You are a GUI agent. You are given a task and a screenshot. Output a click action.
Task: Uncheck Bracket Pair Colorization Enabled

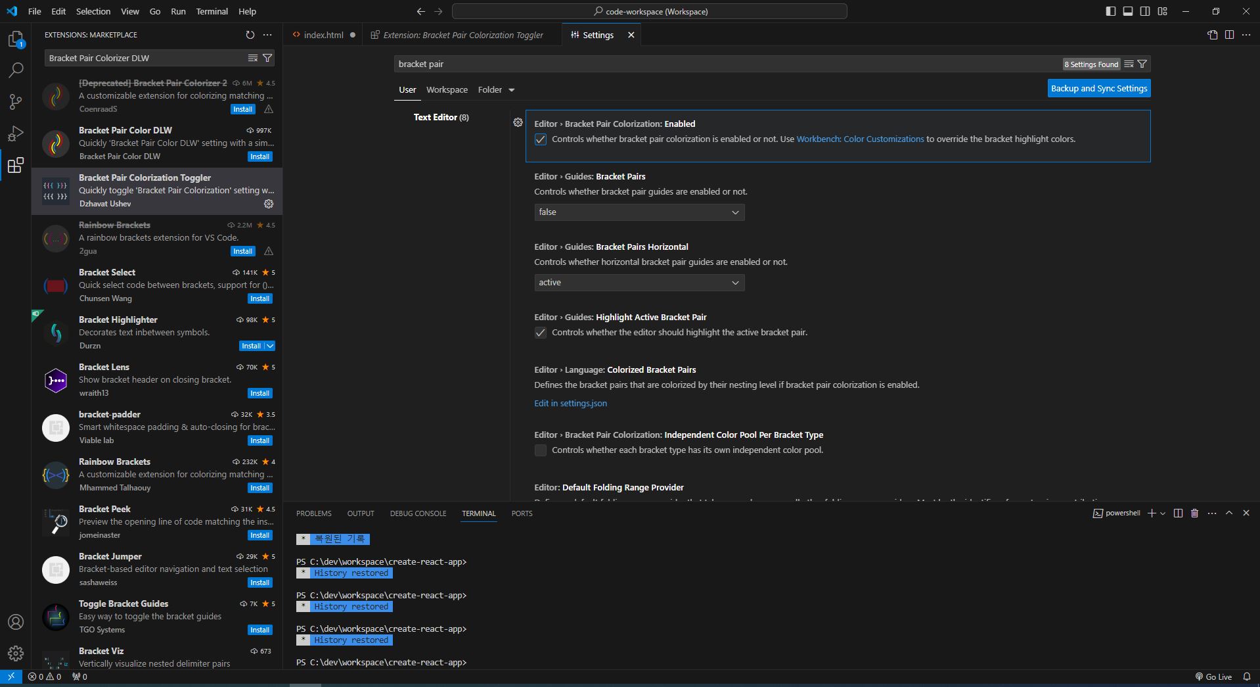[541, 139]
